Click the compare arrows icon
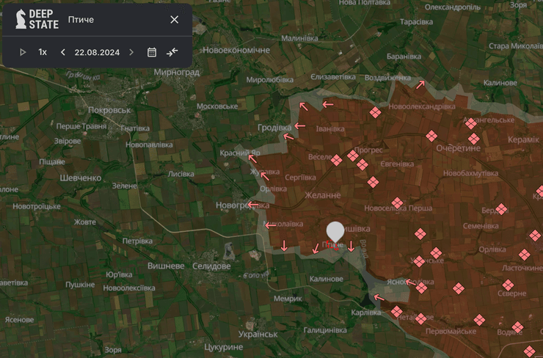 point(172,52)
